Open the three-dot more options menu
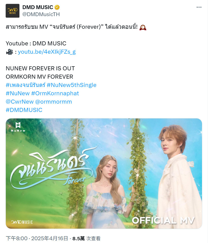The height and width of the screenshot is (243, 208). 199,7
